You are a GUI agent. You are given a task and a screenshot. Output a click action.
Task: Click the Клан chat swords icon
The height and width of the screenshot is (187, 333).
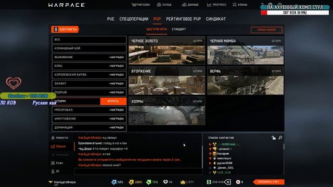[x=53, y=163]
